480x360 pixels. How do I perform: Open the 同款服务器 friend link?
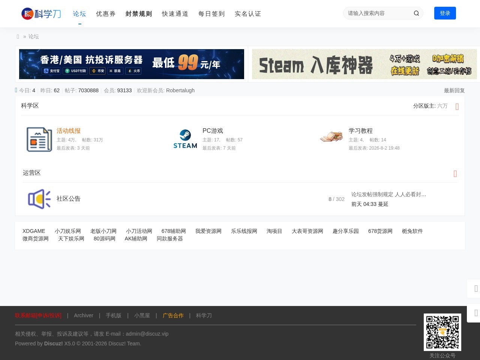170,238
